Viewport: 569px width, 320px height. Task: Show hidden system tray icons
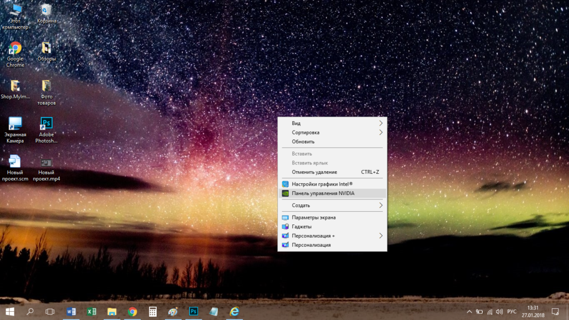click(469, 312)
